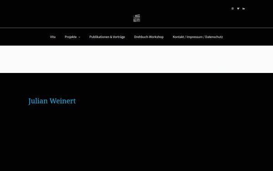Click the clapperboard site logo
Screen dimensions: 273x171
point(136,18)
